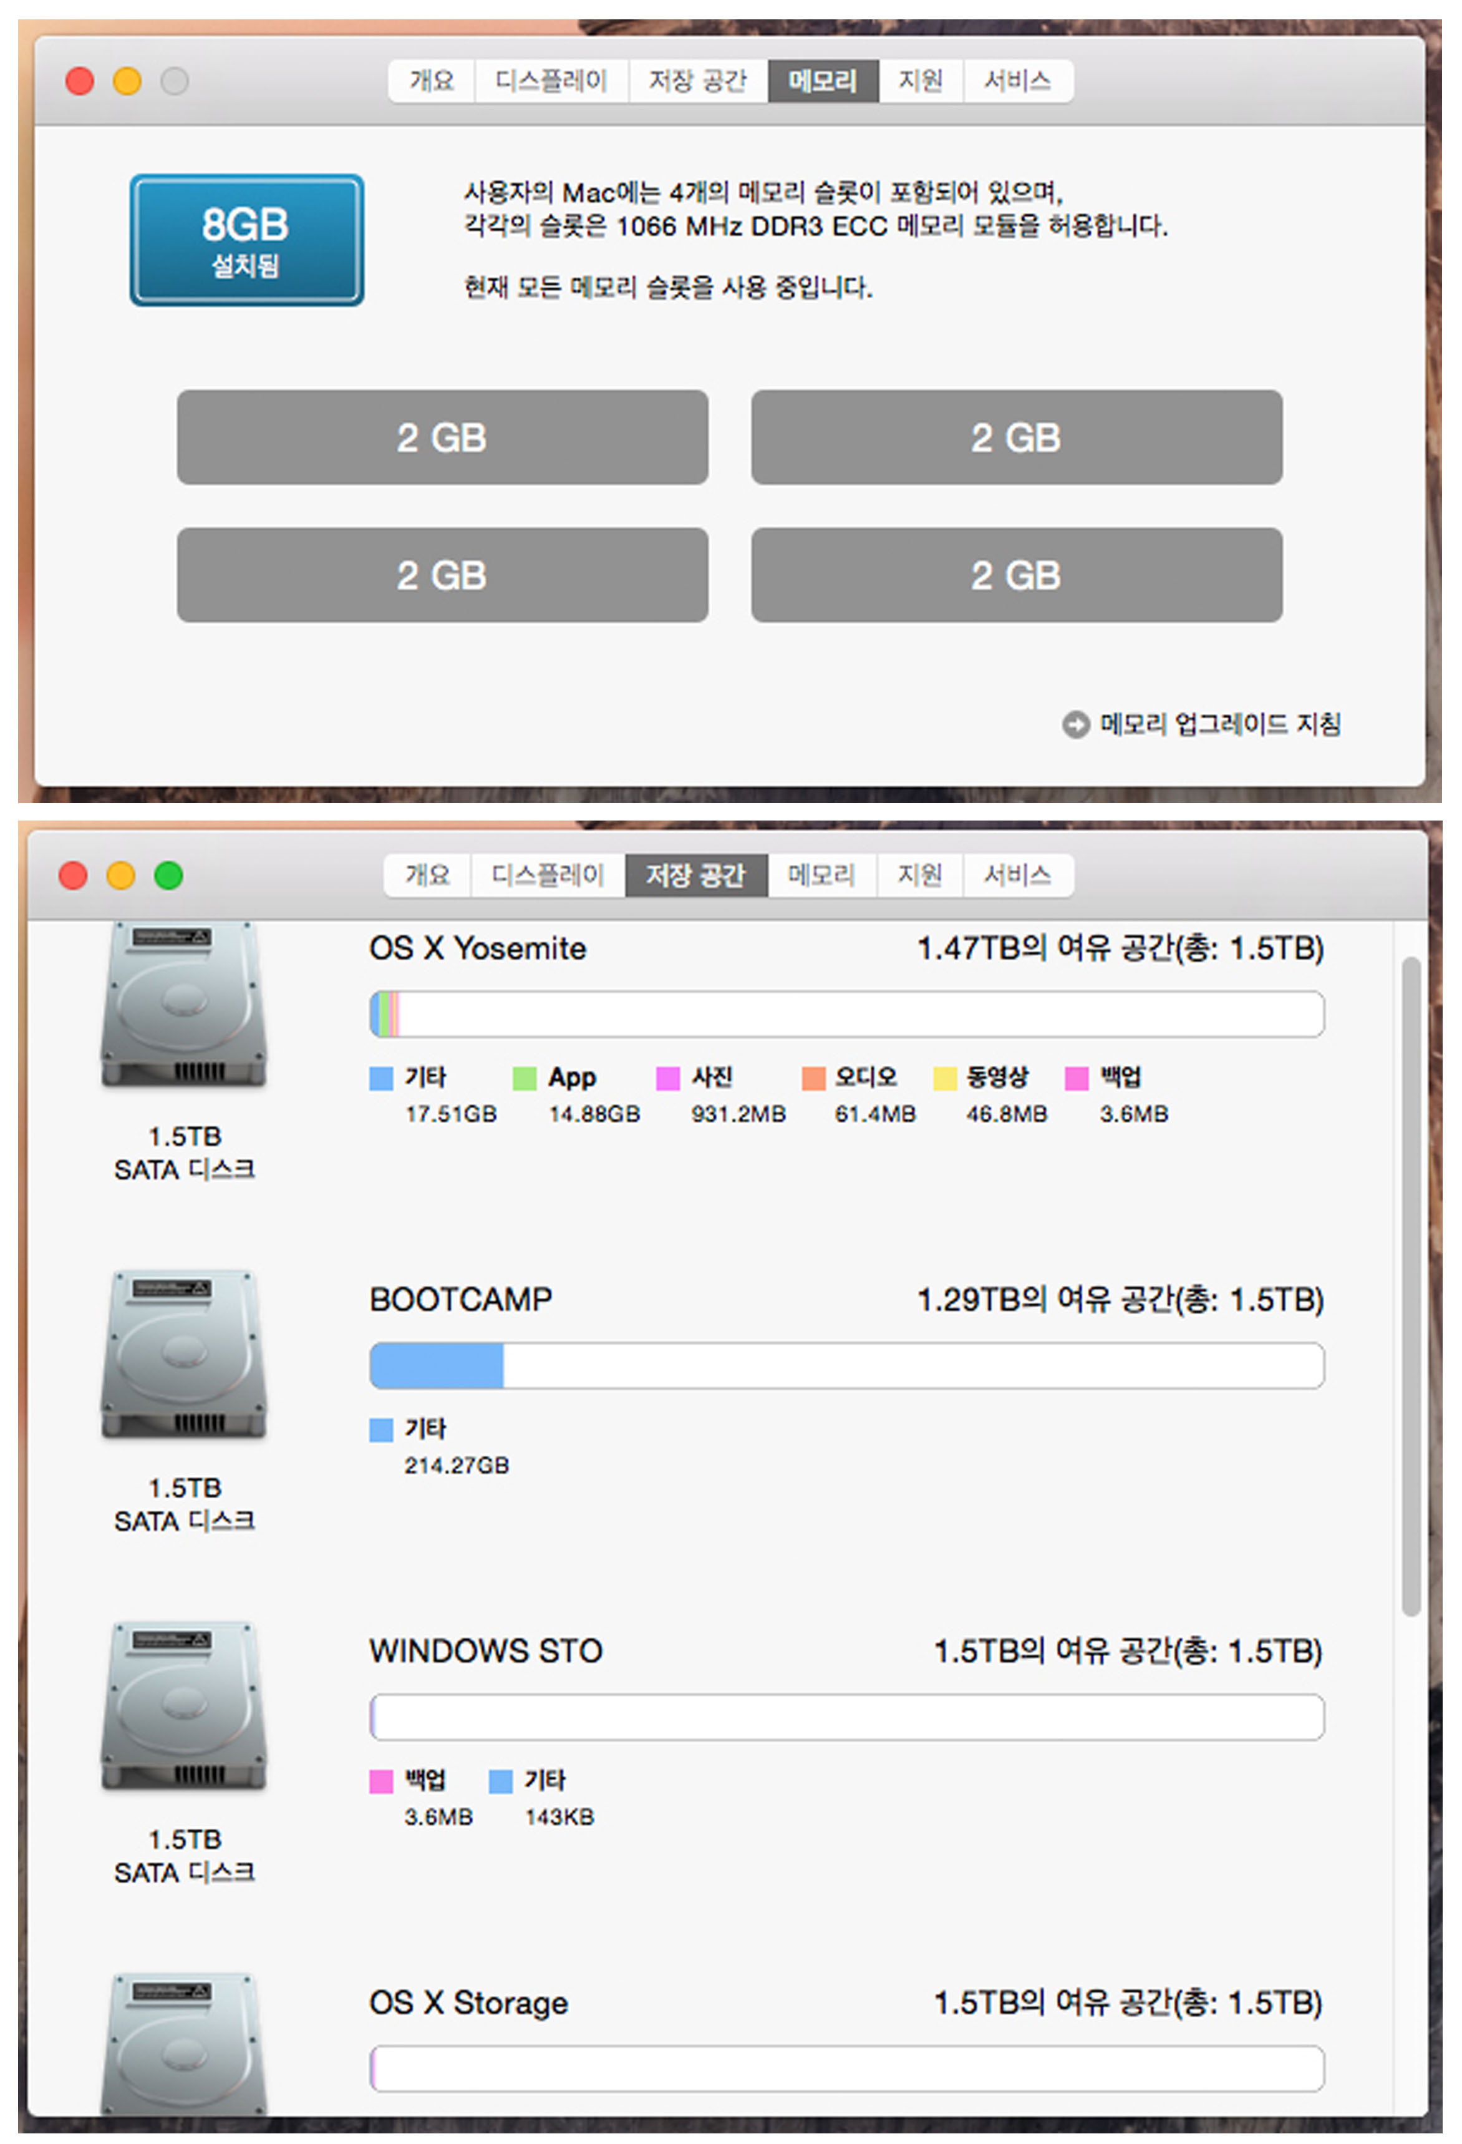
Task: Click the arrow icon beside 메모리 업그레이드 지침
Action: click(x=1075, y=724)
